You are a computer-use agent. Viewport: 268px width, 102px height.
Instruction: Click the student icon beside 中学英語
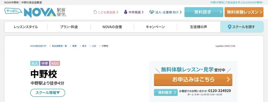point(126,12)
